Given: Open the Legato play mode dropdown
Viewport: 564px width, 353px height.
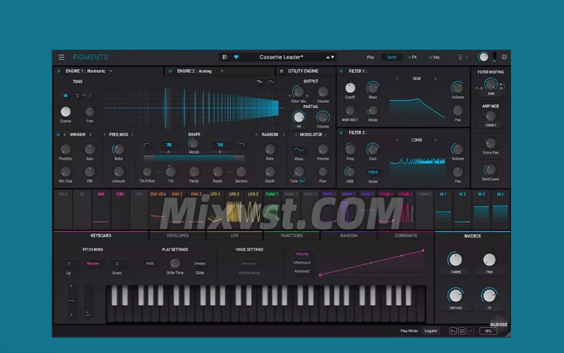Looking at the screenshot, I should point(431,331).
